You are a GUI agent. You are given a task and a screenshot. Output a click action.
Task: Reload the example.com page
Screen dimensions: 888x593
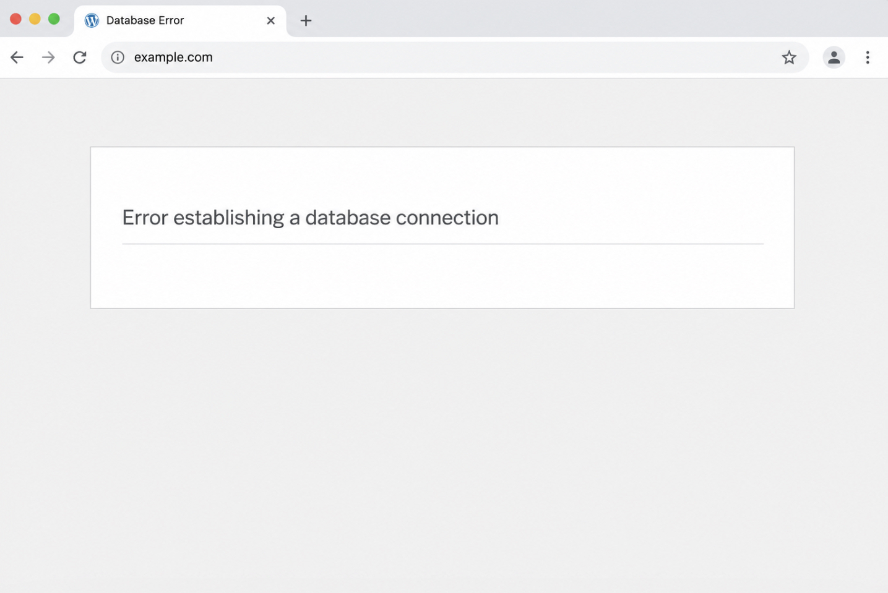(80, 58)
